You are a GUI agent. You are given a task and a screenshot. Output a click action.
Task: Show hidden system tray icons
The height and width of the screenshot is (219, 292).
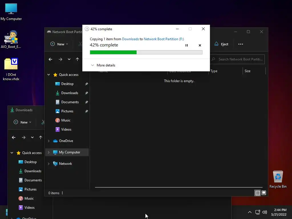[x=250, y=212]
